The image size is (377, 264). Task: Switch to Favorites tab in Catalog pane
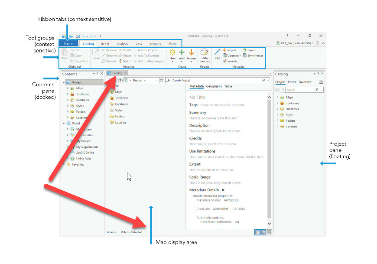pyautogui.click(x=305, y=82)
